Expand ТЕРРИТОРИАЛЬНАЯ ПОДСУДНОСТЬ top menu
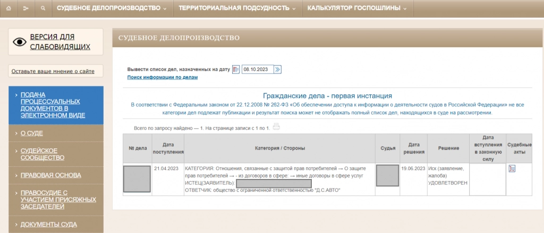This screenshot has height=233, width=544. pos(237,8)
